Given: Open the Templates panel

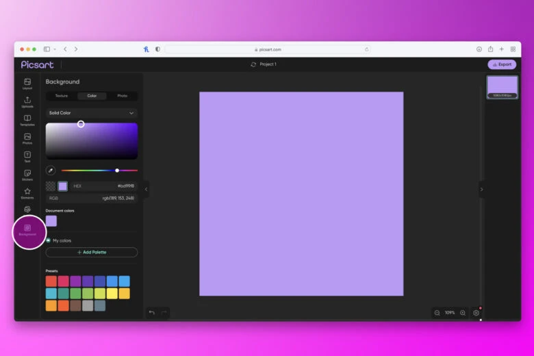Looking at the screenshot, I should pos(27,120).
